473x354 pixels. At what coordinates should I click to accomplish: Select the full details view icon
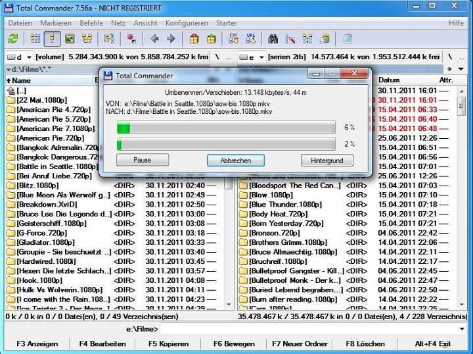52,39
